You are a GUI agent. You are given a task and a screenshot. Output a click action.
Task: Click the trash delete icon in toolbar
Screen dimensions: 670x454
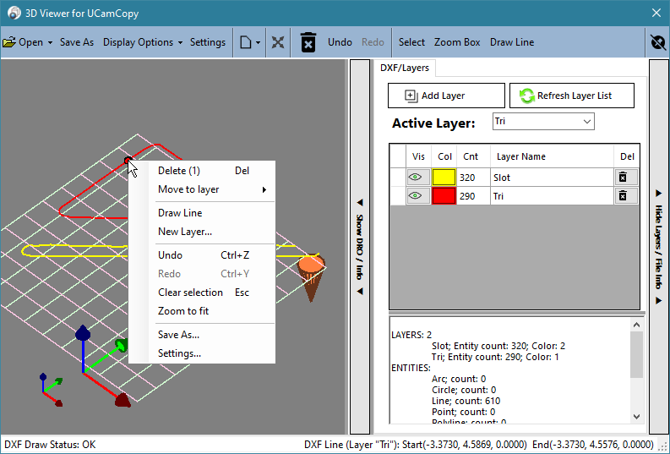click(x=308, y=42)
